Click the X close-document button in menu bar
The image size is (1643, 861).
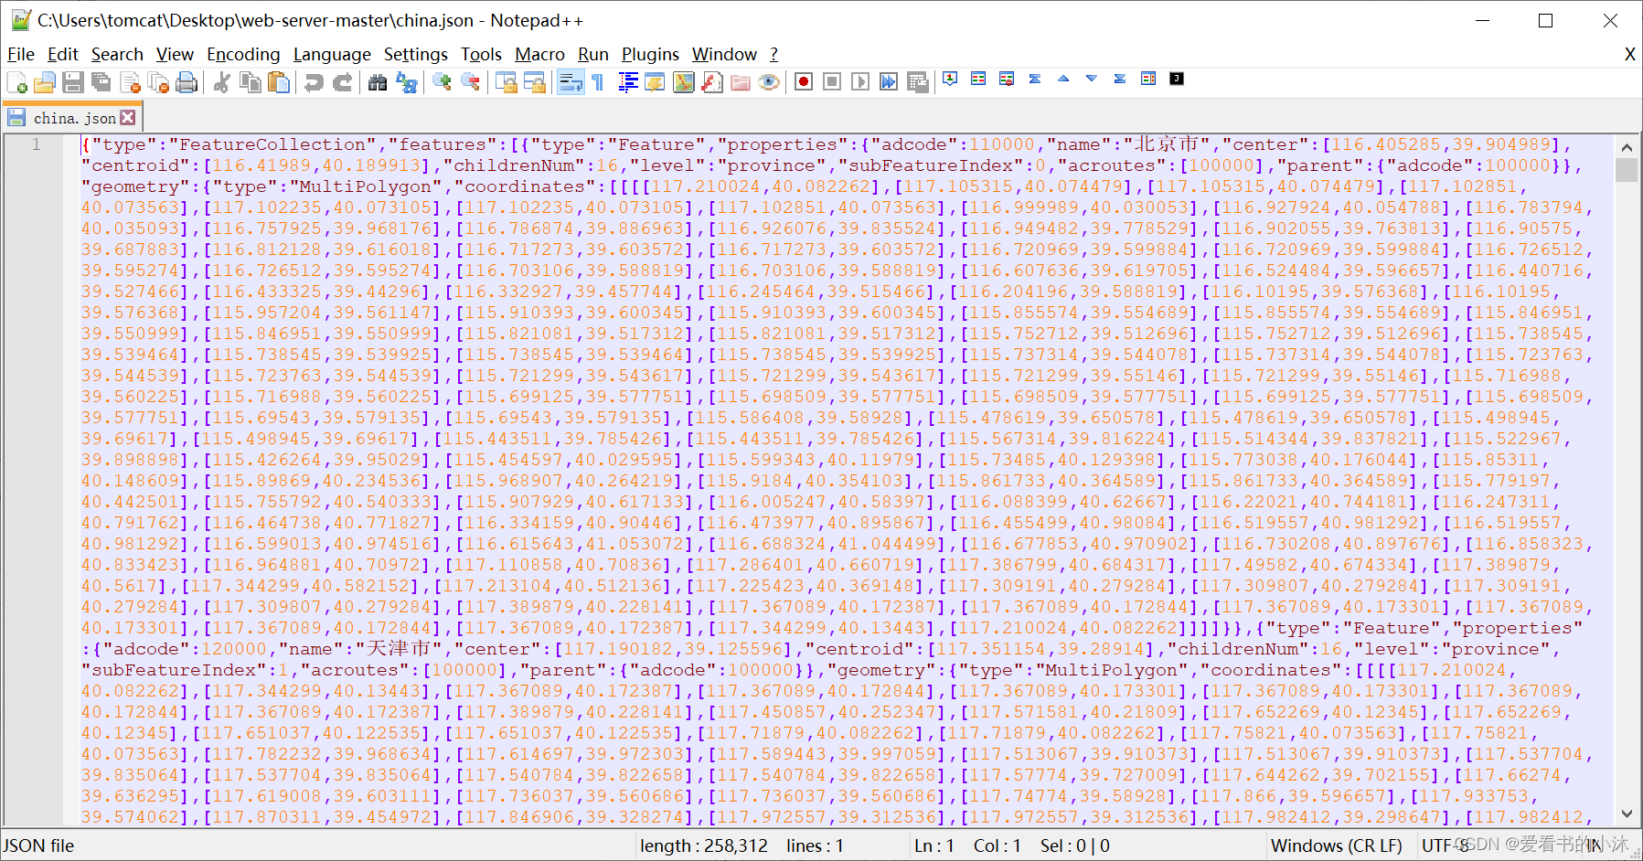click(x=1629, y=55)
